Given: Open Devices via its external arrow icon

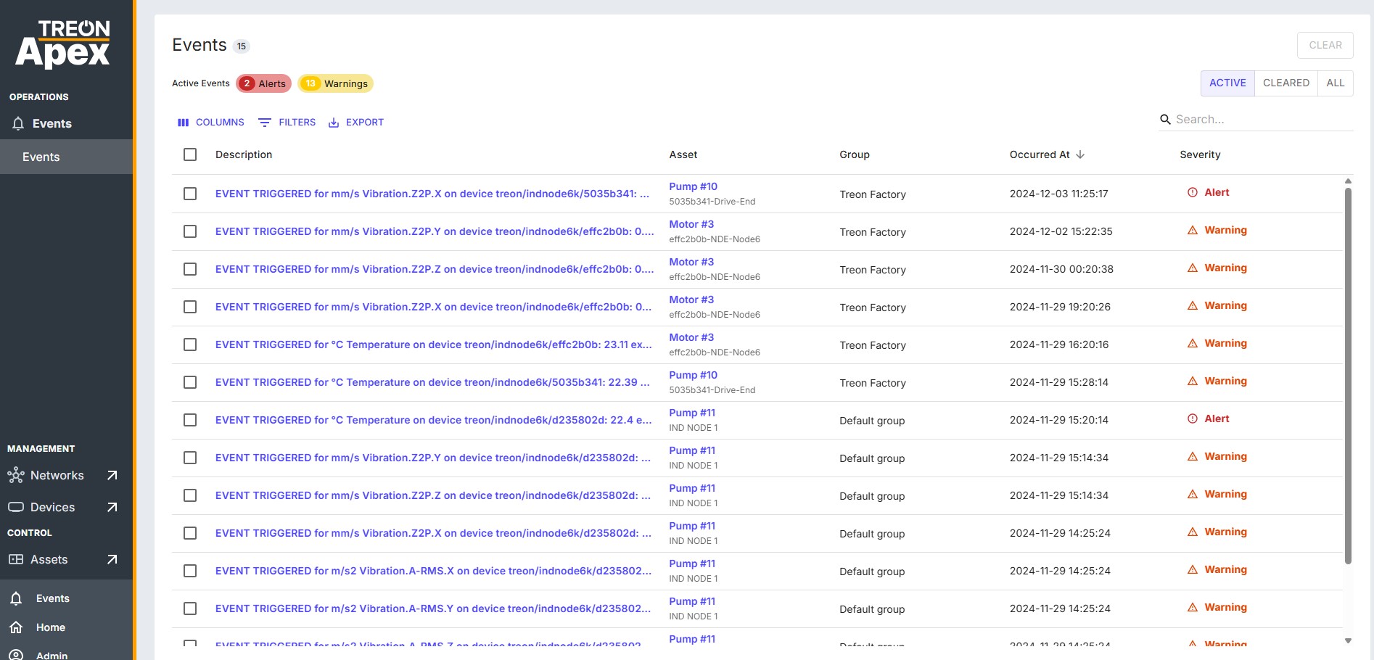Looking at the screenshot, I should (112, 508).
